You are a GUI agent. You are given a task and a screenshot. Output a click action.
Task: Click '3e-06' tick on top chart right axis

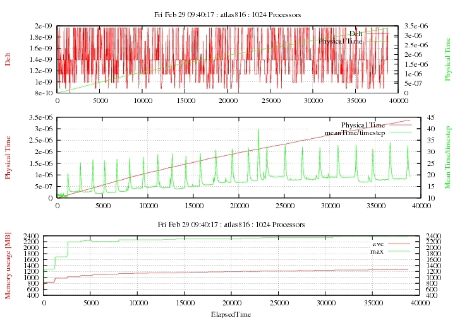click(x=413, y=35)
